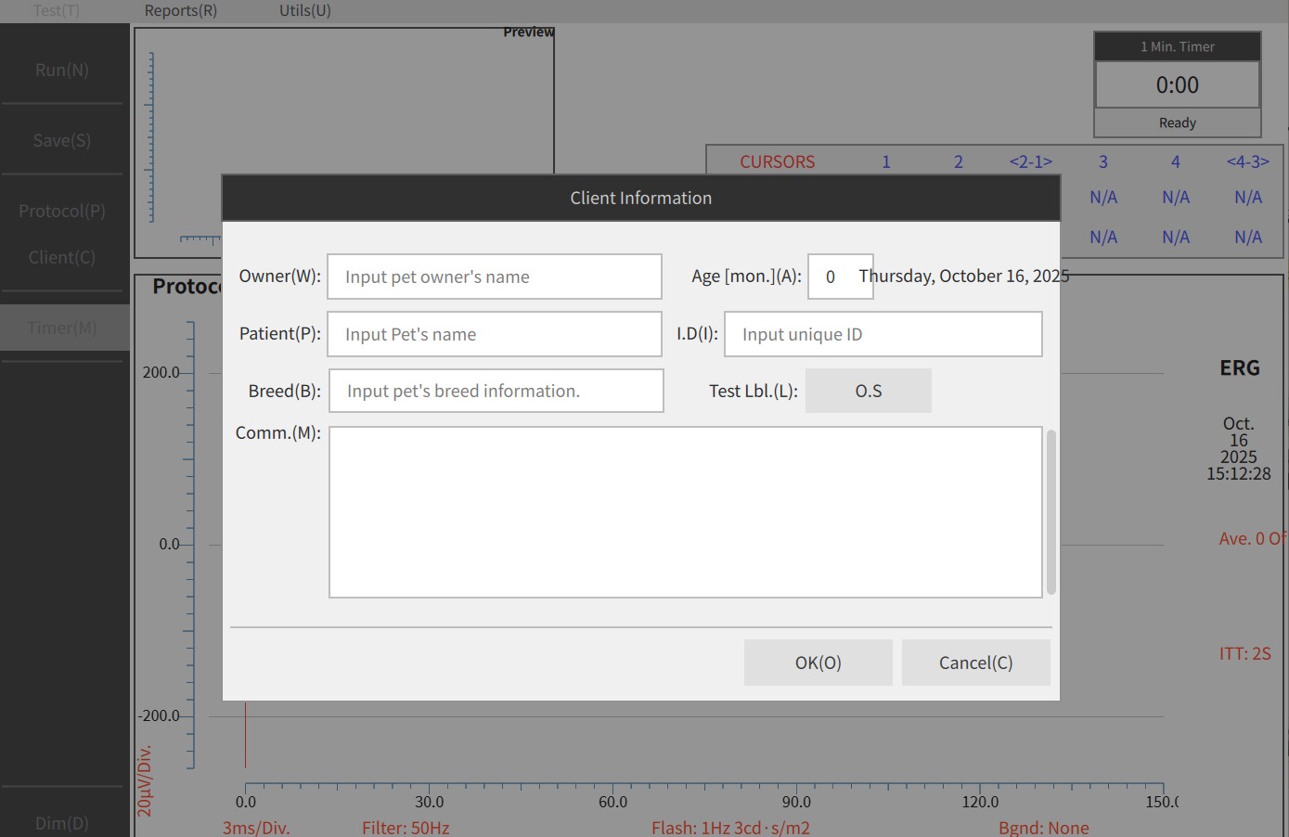The height and width of the screenshot is (837, 1289).
Task: Open the Test(T) menu
Action: point(57,10)
